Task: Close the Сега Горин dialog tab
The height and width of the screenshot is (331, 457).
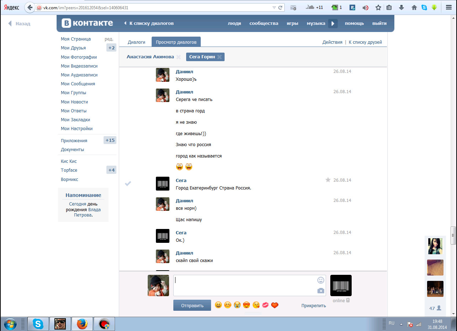Action: [220, 57]
